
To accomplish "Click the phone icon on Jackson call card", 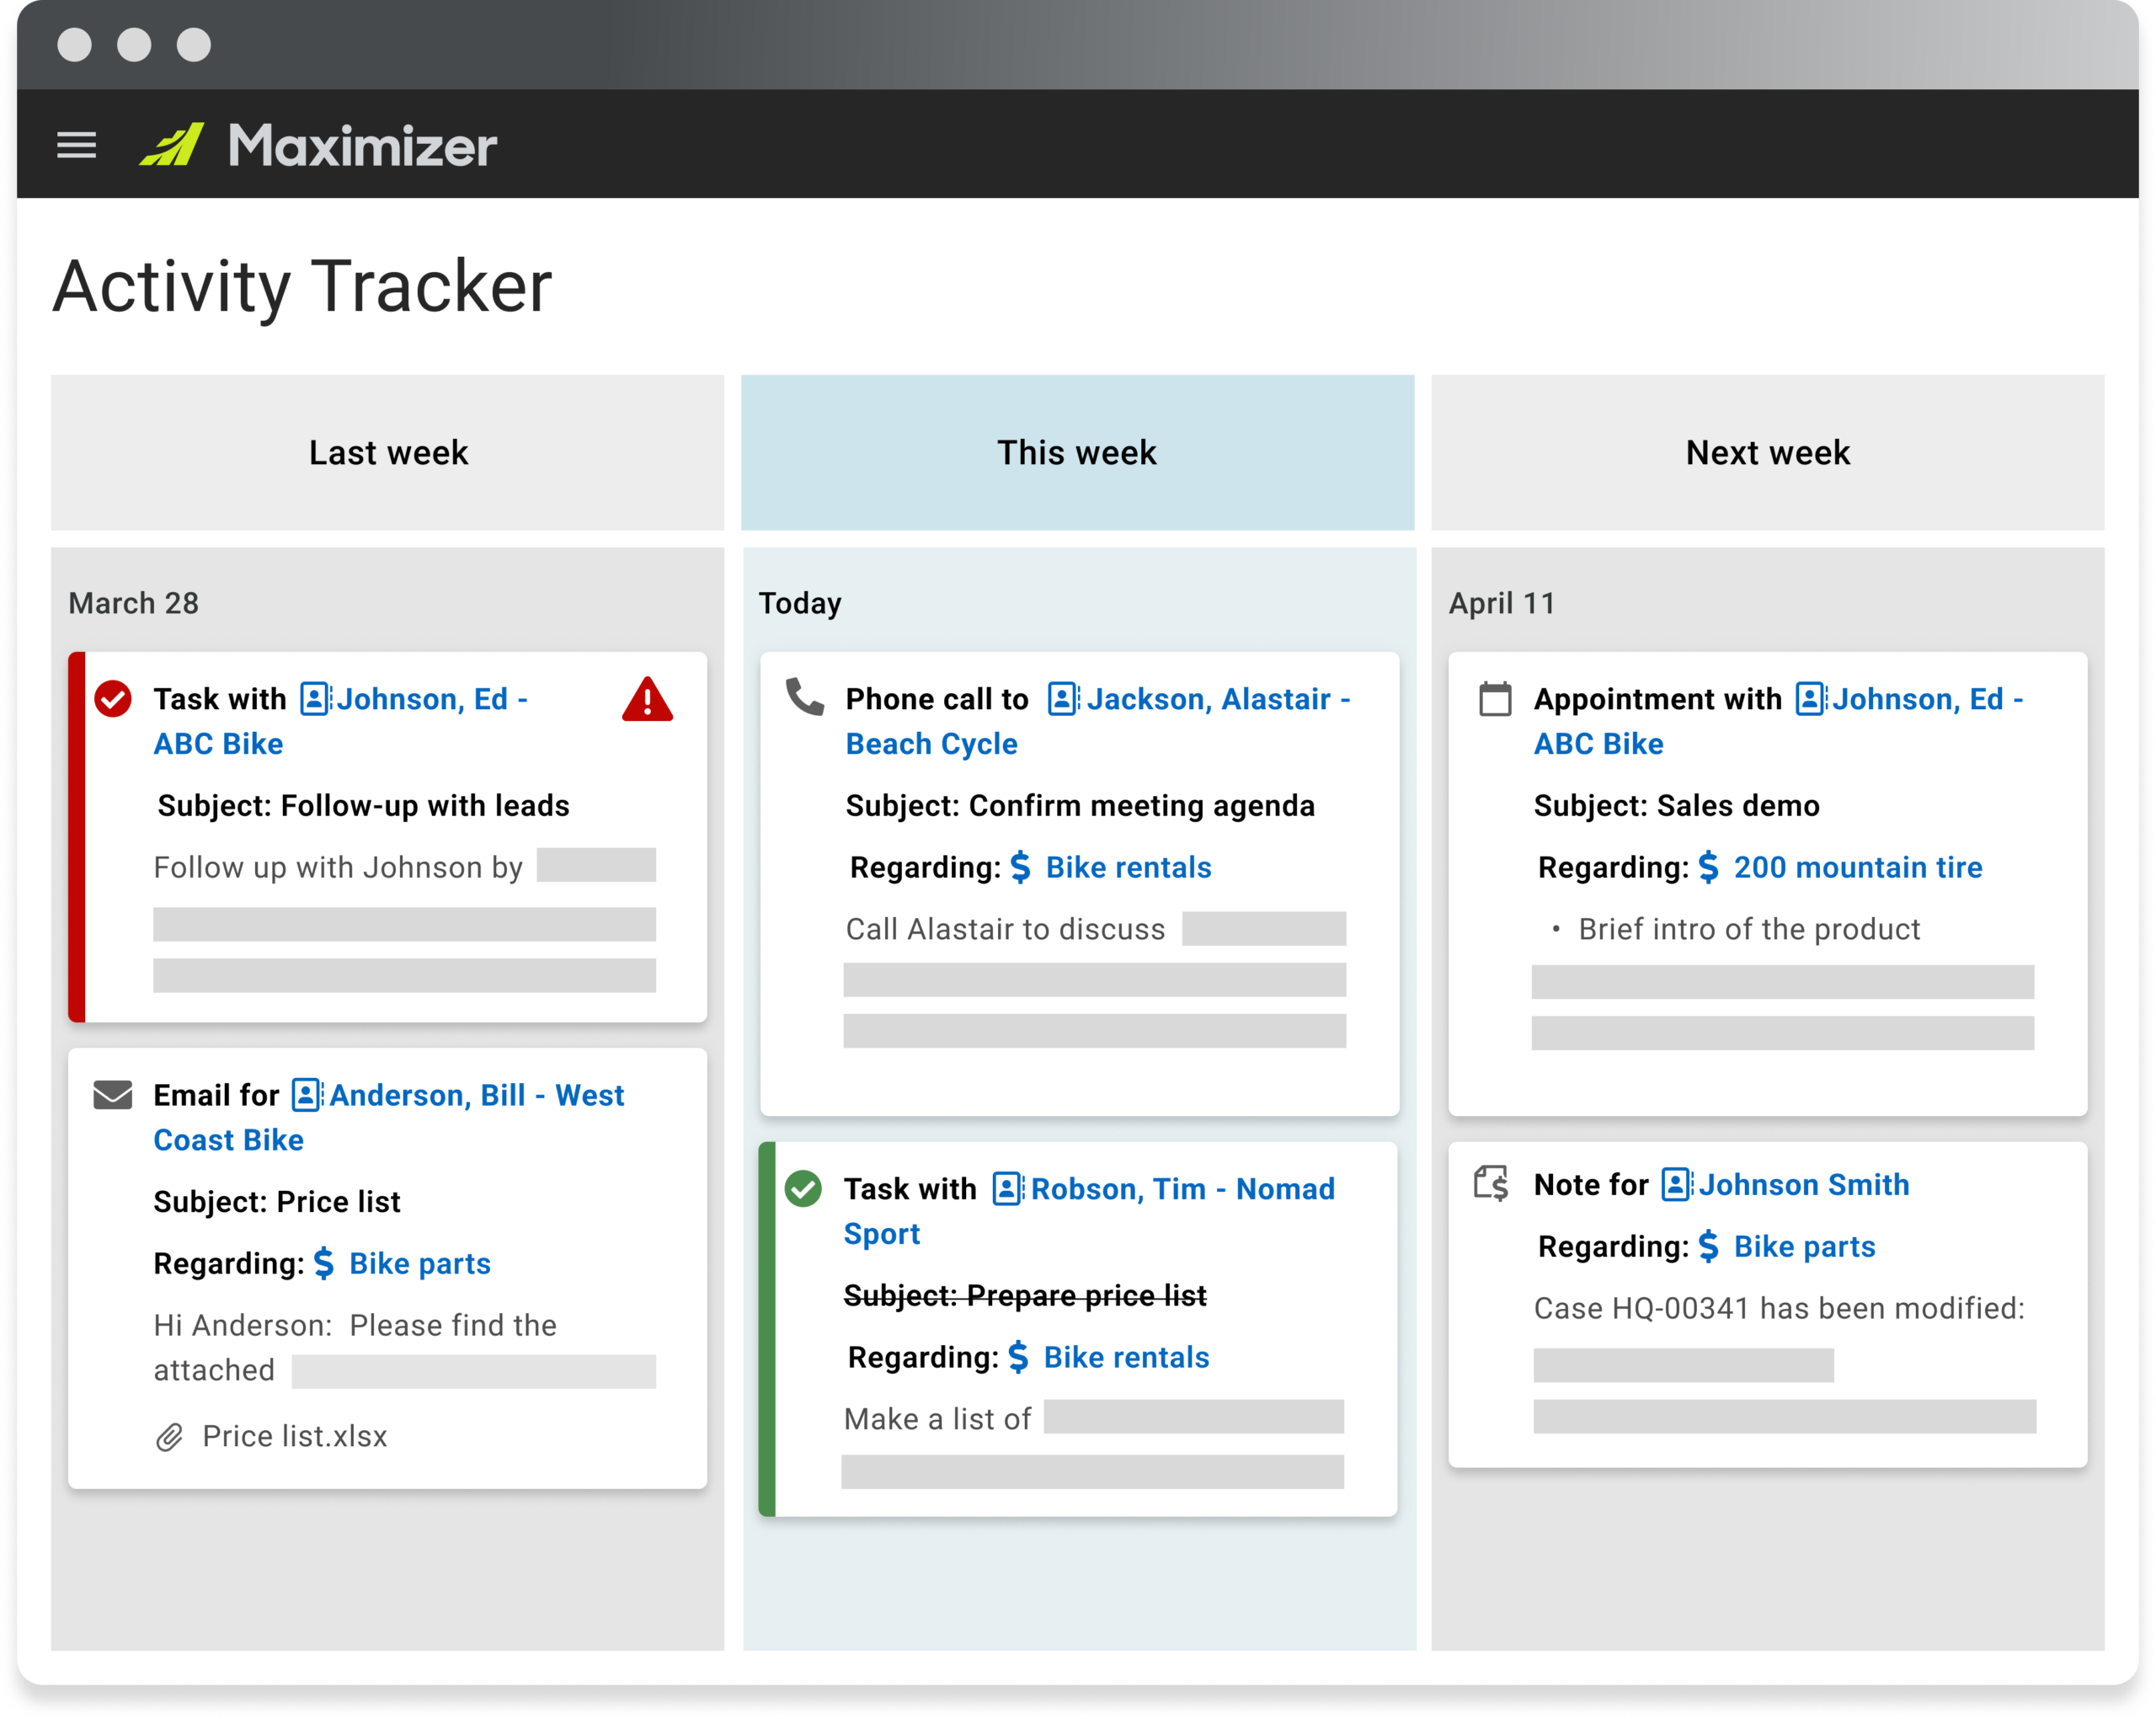I will (805, 697).
